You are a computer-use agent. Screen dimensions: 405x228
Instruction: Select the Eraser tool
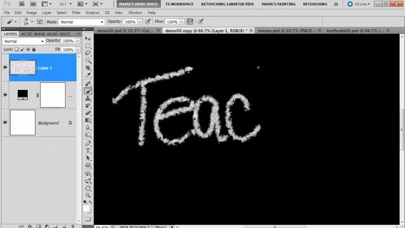[x=88, y=113]
